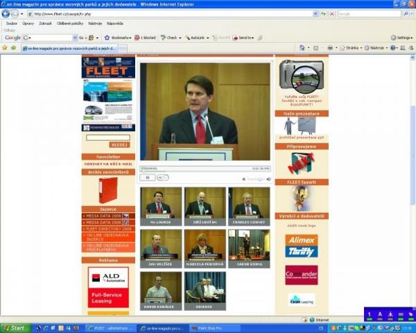416x333 pixels.
Task: Open the back history dropdown arrow
Action: coord(22,14)
